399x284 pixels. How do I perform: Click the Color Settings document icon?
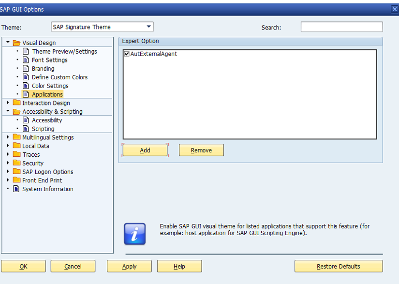[26, 86]
